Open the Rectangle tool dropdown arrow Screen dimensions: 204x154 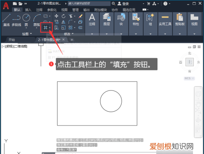pos(50,16)
